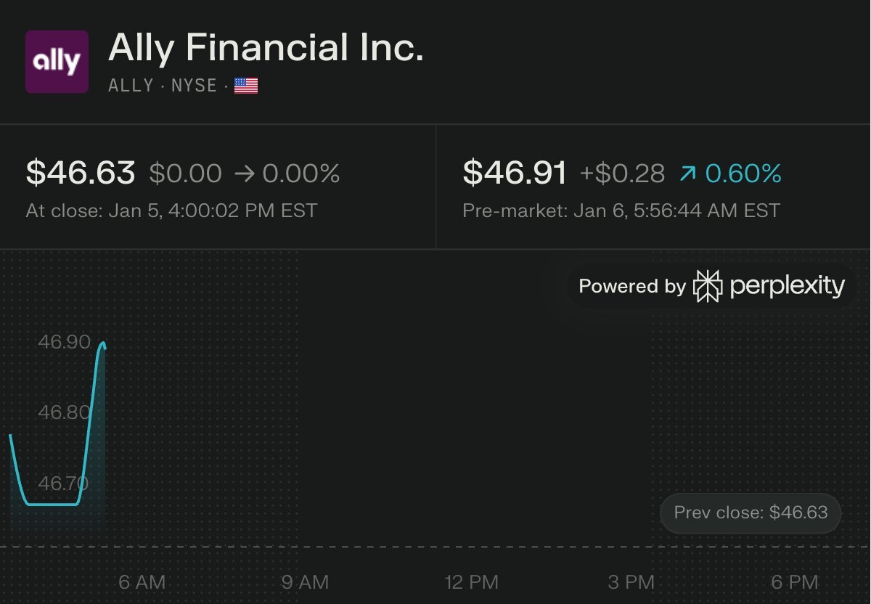Click the US flag icon
Image resolution: width=871 pixels, height=604 pixels.
point(246,86)
